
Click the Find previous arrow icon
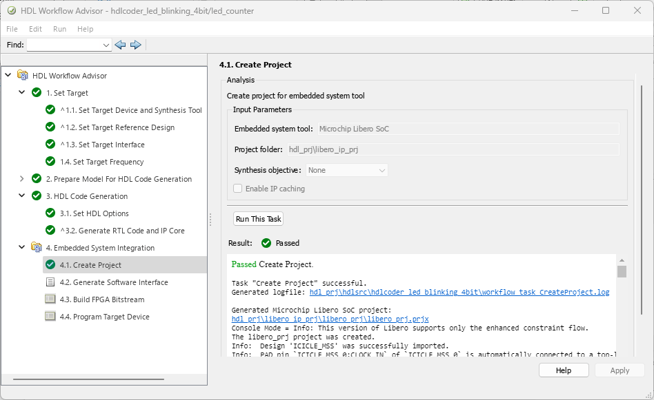click(x=120, y=45)
